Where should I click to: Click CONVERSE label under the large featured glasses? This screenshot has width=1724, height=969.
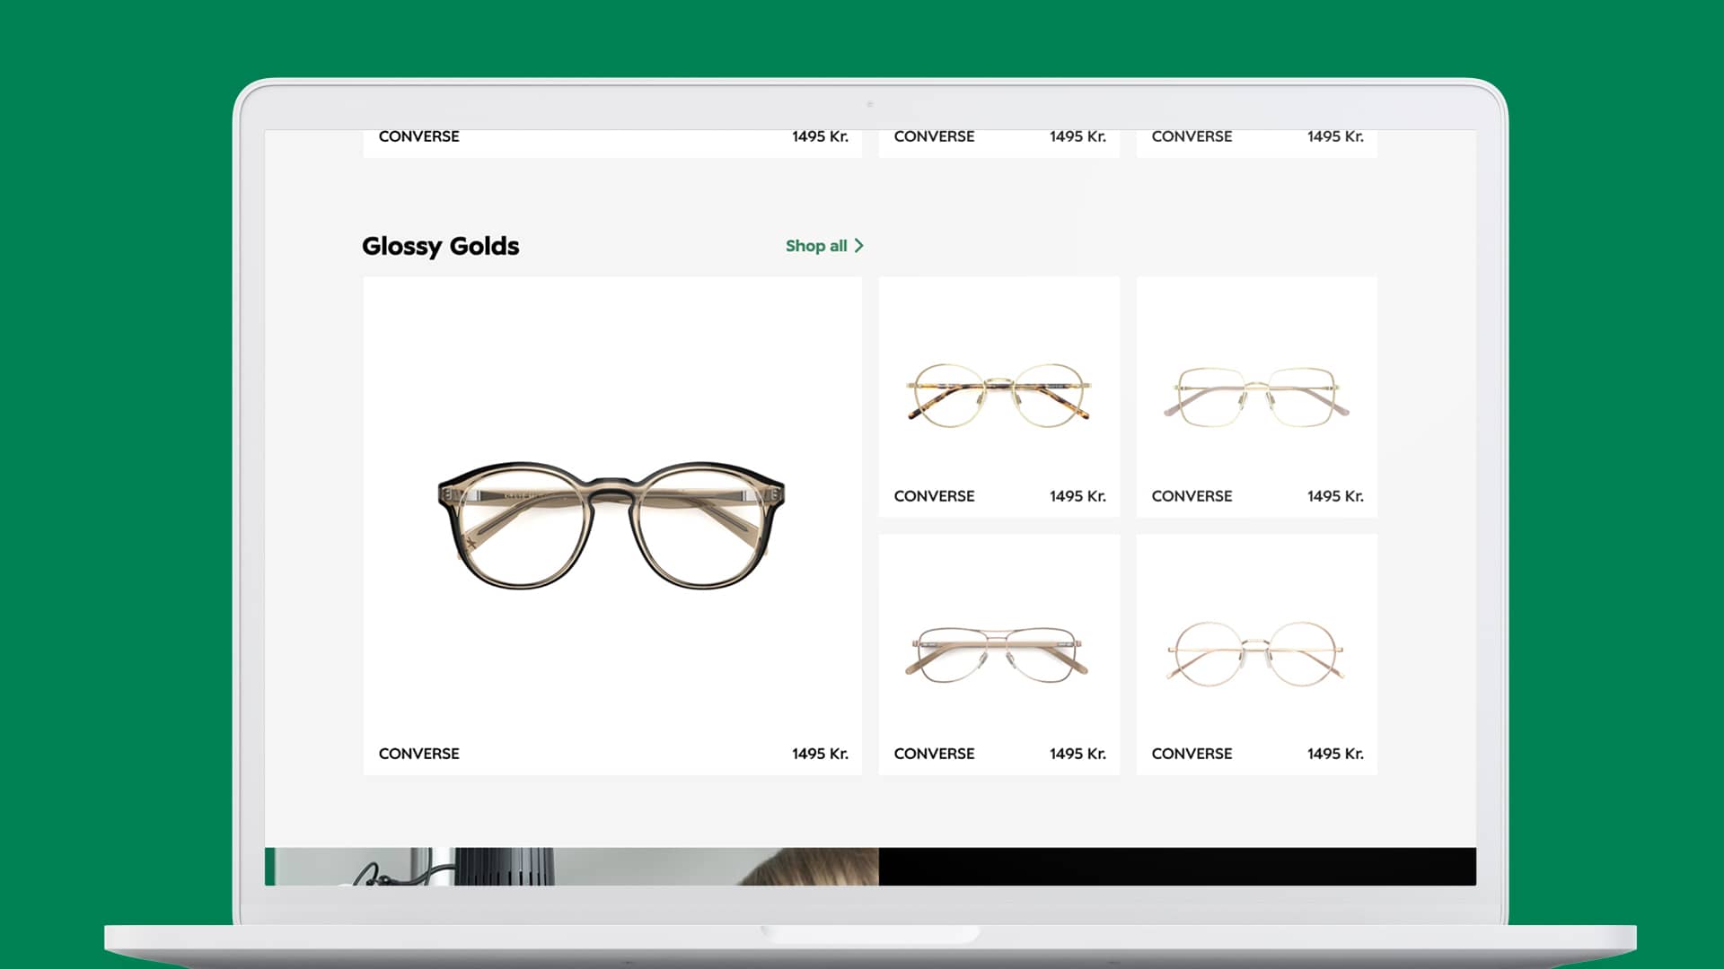click(x=418, y=754)
